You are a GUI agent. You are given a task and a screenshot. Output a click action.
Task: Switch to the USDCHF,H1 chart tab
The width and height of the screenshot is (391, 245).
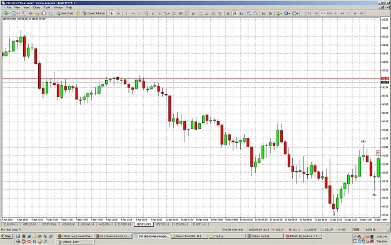(68, 224)
